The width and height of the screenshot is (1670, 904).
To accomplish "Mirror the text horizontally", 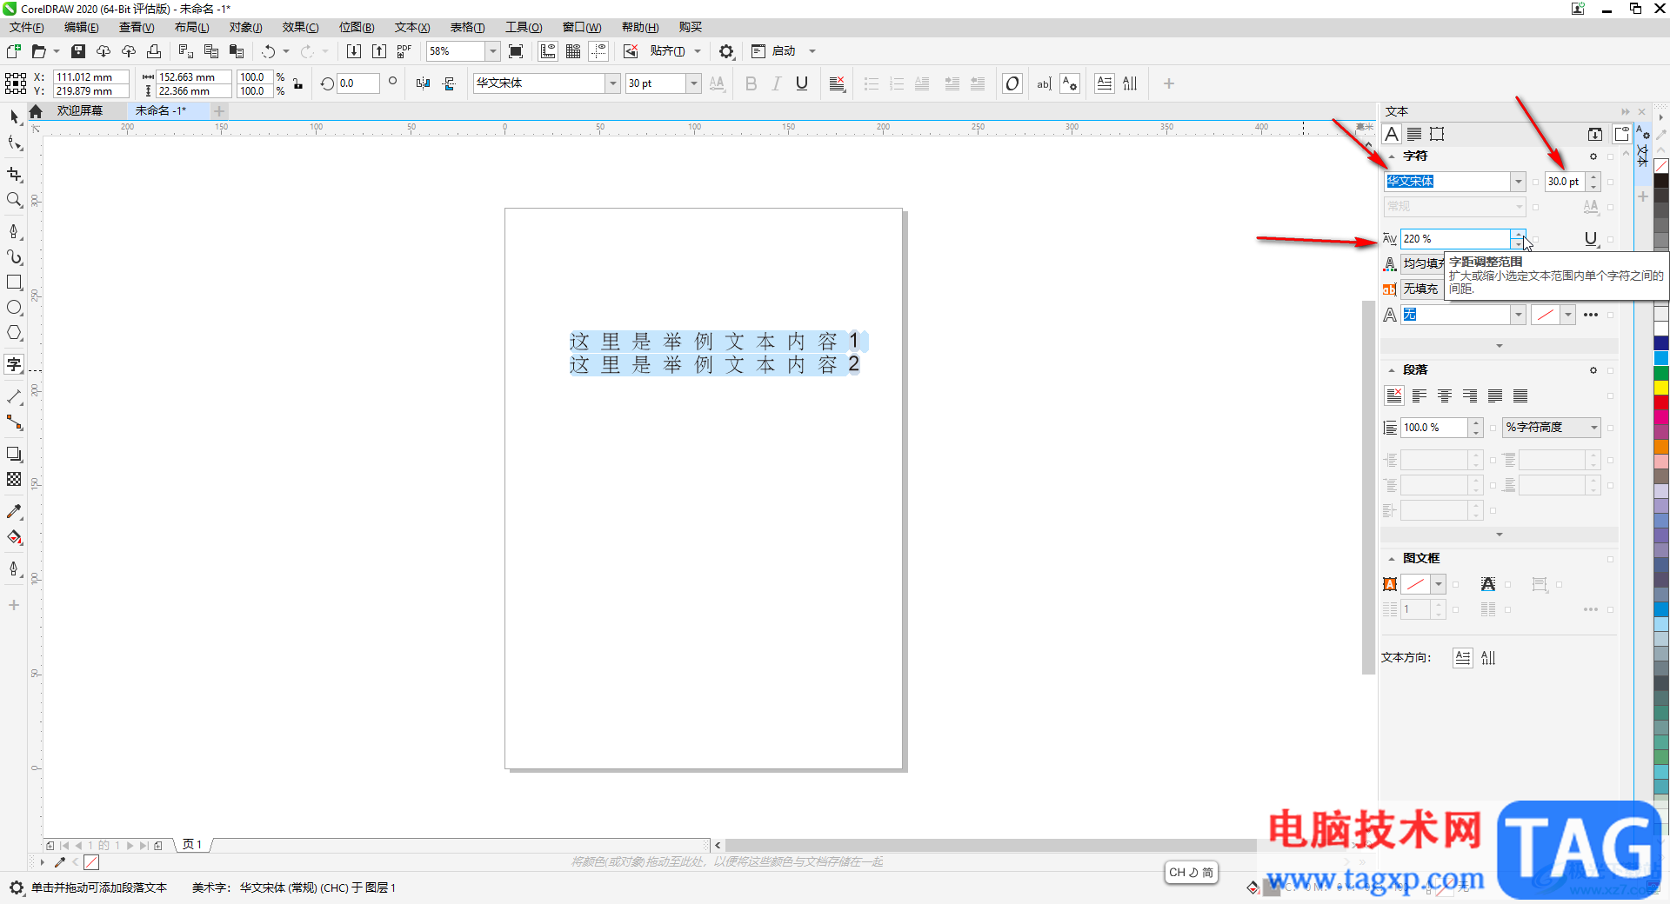I will point(423,83).
